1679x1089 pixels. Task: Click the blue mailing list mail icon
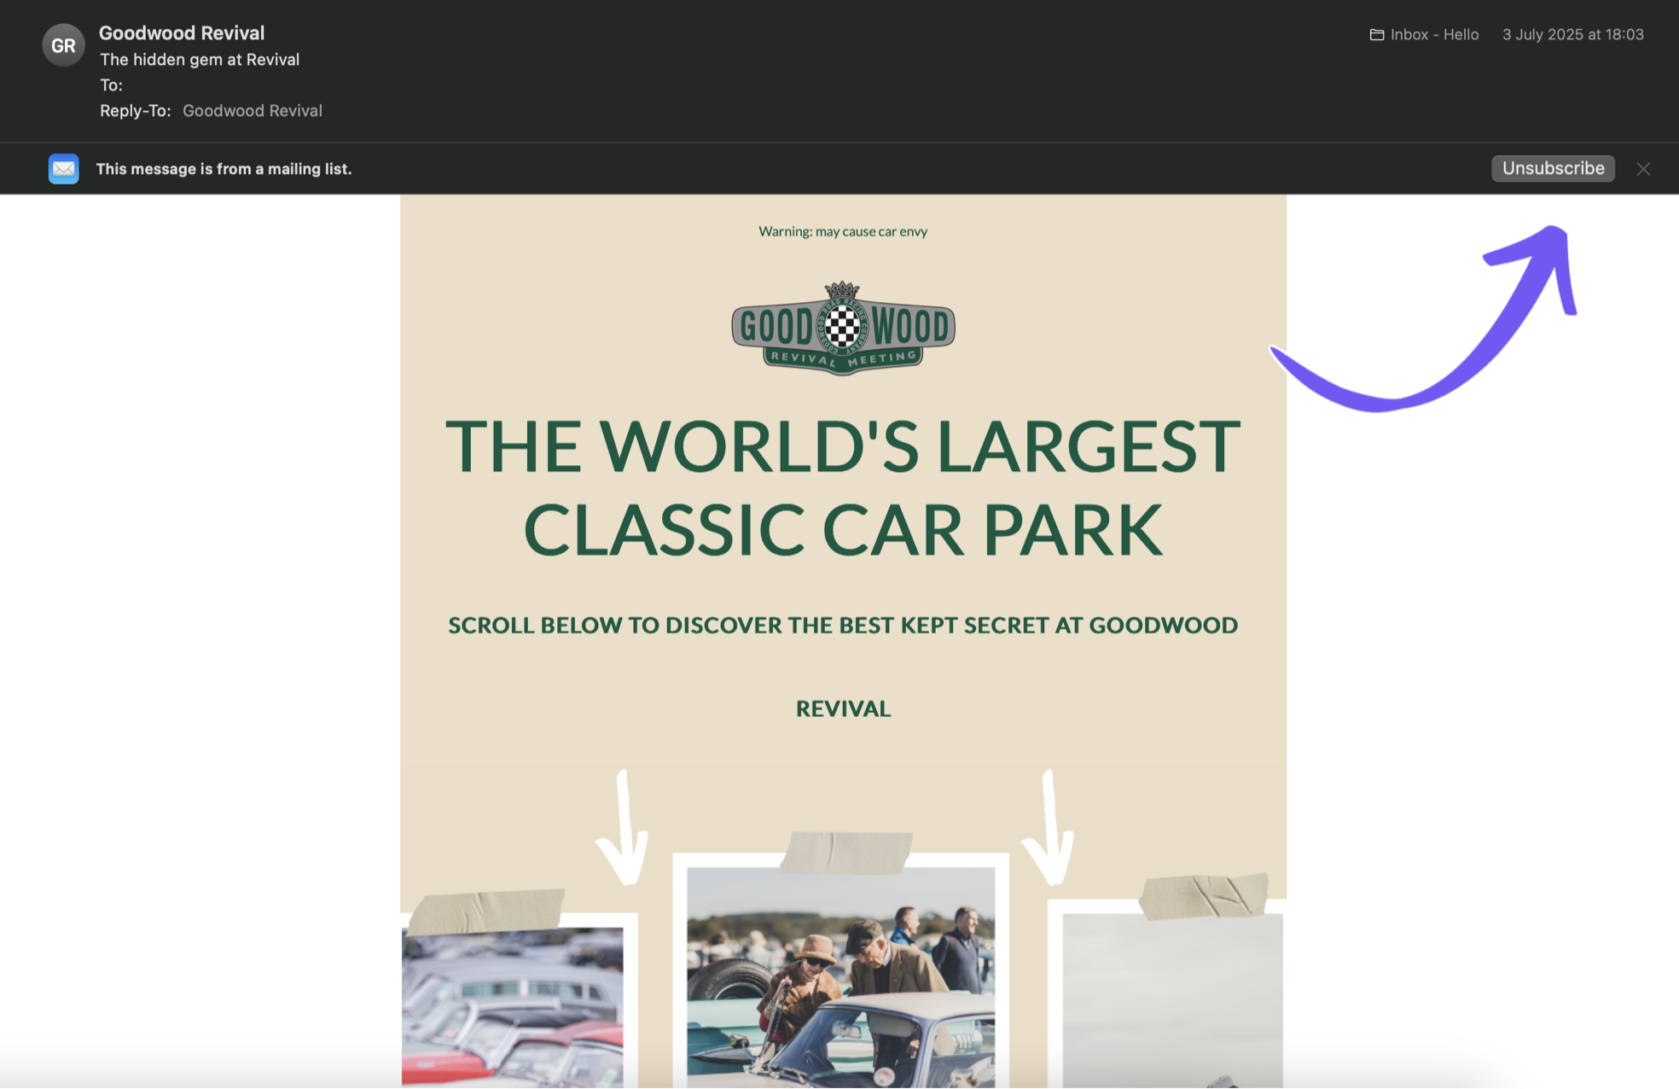coord(63,169)
